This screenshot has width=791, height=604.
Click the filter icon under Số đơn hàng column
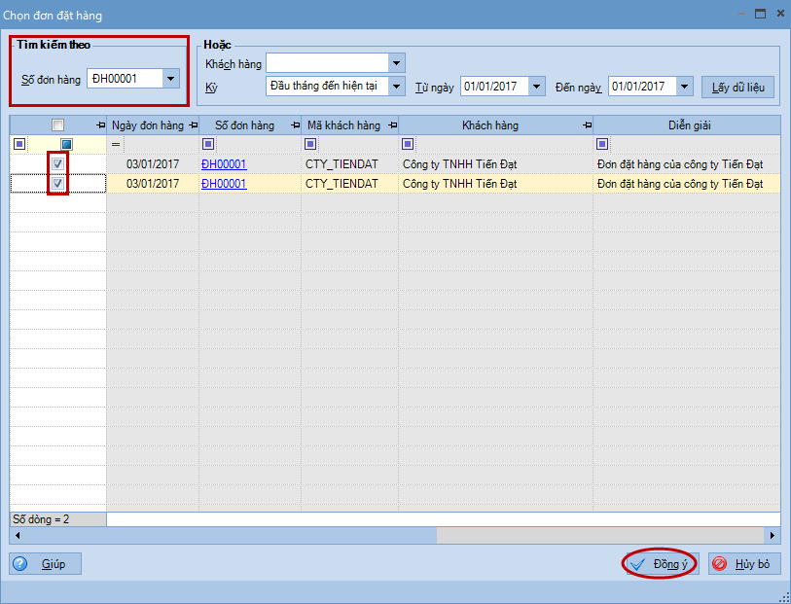point(208,145)
